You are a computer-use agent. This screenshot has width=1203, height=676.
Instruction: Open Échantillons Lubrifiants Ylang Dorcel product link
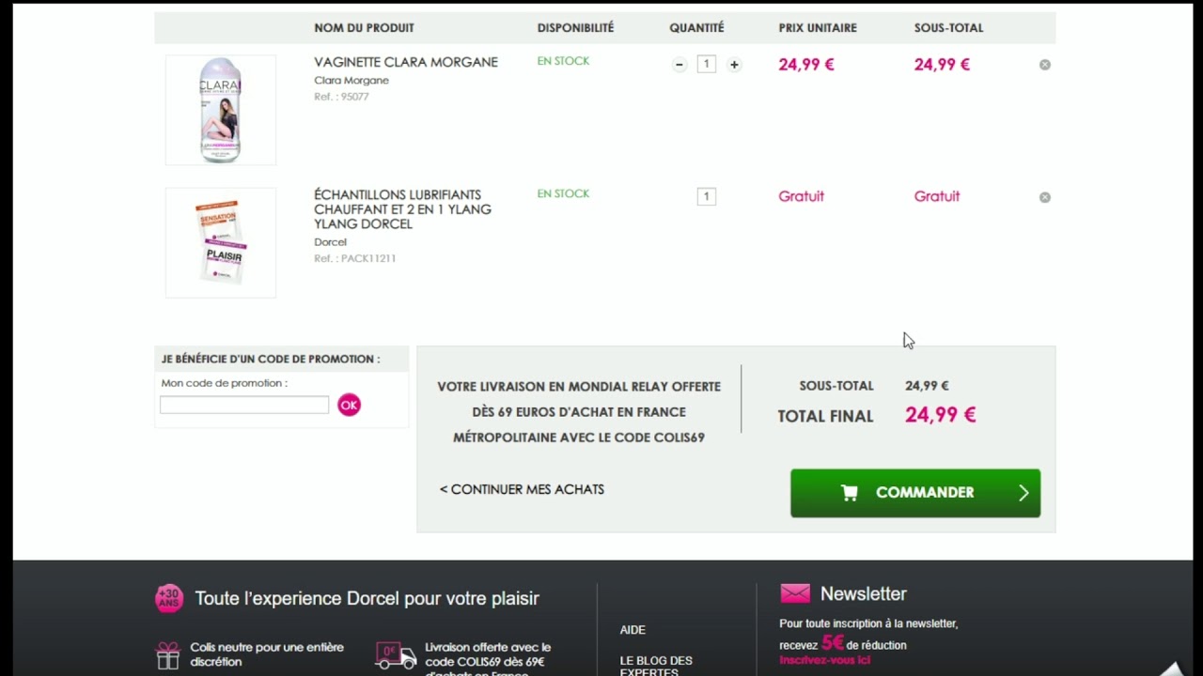(402, 209)
